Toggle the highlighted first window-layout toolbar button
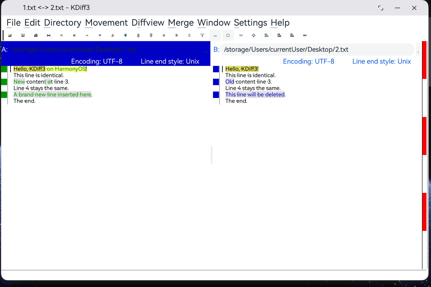This screenshot has width=431, height=287. point(266,35)
